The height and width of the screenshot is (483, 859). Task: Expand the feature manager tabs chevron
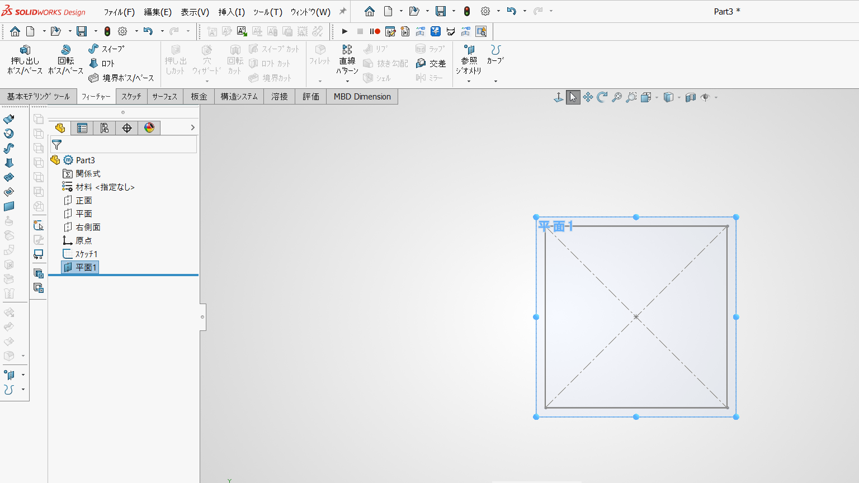pyautogui.click(x=192, y=128)
